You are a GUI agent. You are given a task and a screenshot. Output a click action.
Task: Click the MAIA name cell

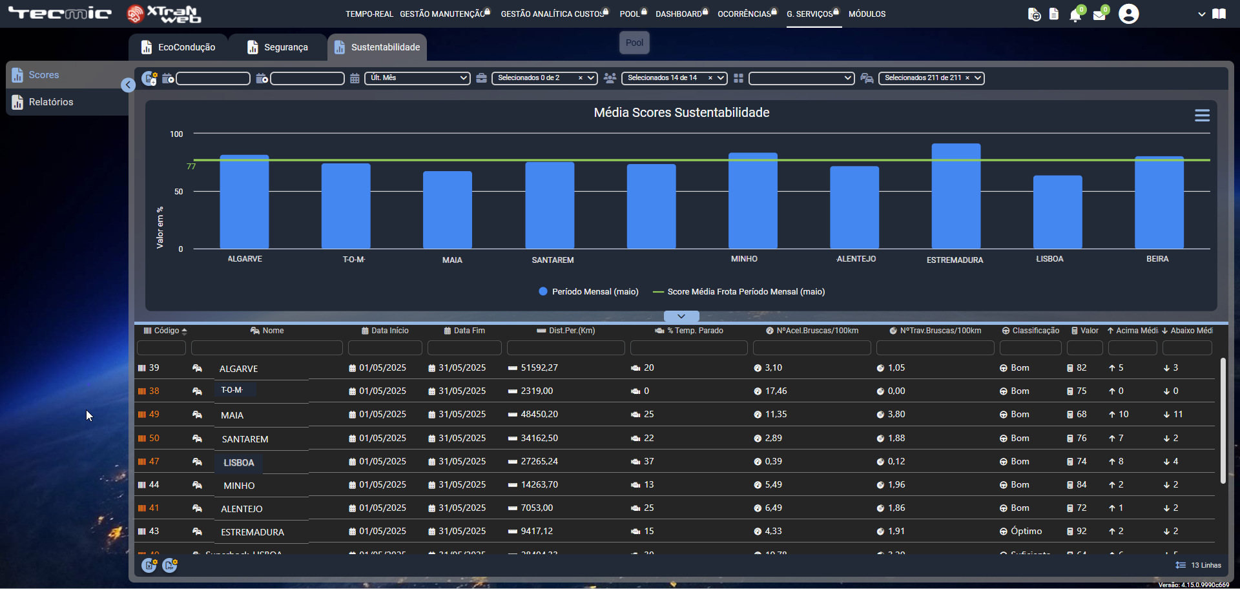[232, 415]
